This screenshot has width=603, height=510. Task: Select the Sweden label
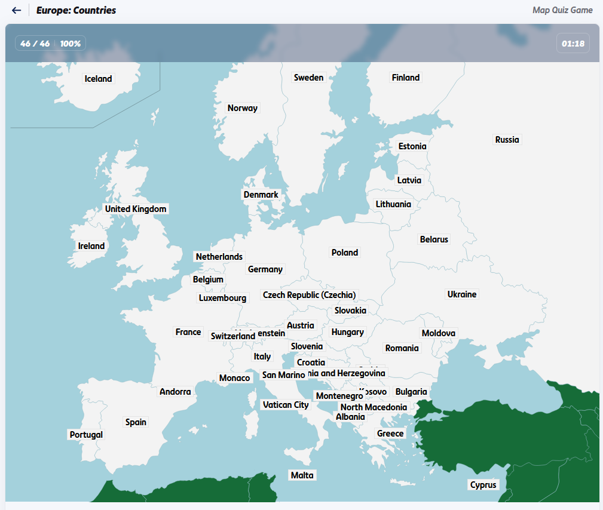pyautogui.click(x=309, y=78)
